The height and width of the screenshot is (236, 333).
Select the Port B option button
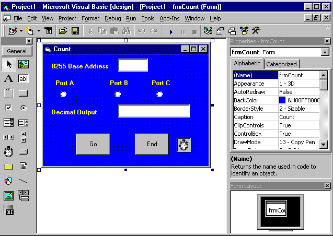[x=118, y=94]
